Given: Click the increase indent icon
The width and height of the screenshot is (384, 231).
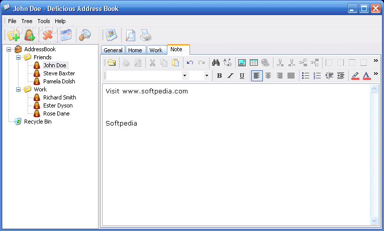Looking at the screenshot, I should coord(341,76).
